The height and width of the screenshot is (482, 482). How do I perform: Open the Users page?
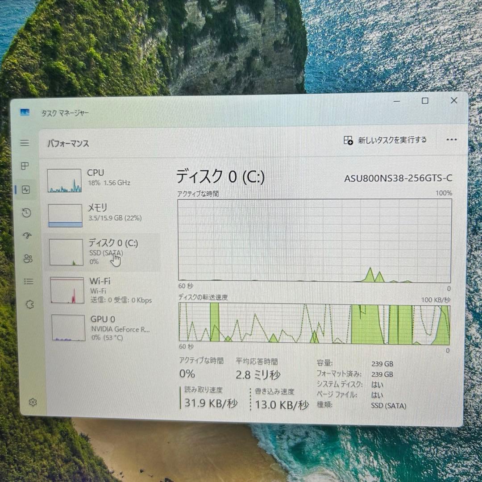(x=25, y=259)
